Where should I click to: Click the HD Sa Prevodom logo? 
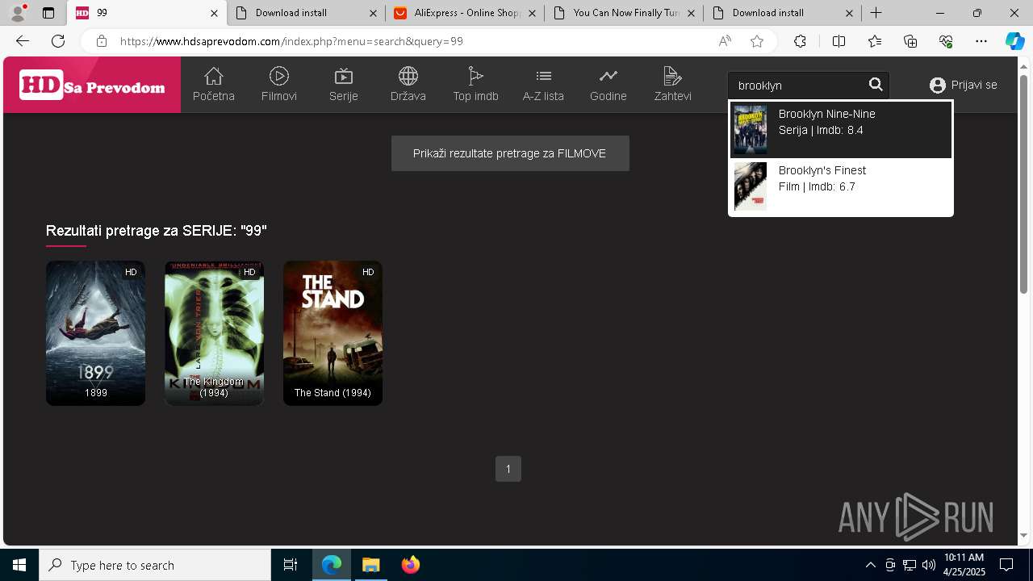click(x=92, y=85)
